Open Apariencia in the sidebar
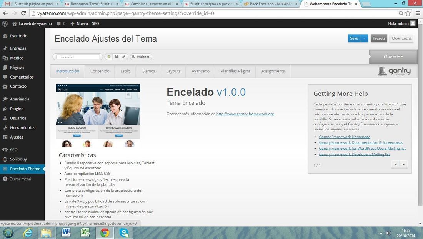This screenshot has width=423, height=239. tap(20, 99)
